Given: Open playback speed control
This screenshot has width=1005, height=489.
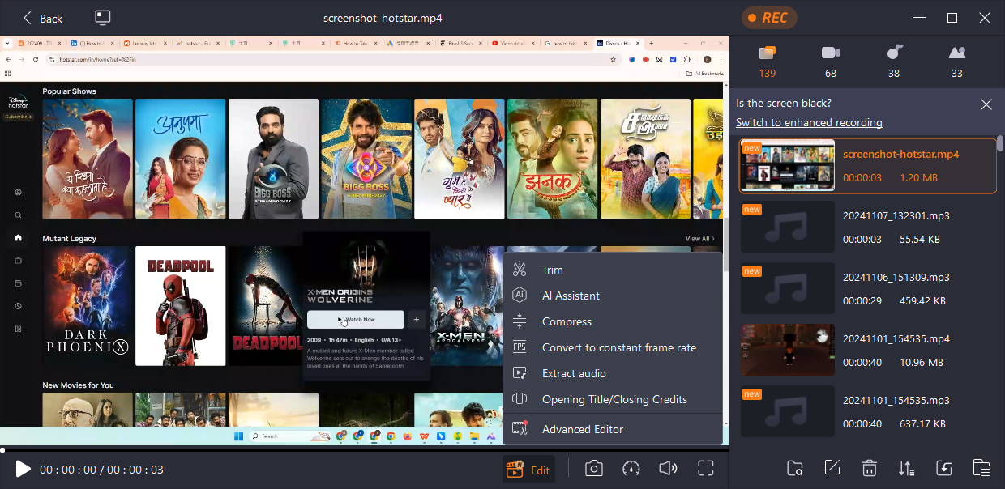Looking at the screenshot, I should (x=631, y=468).
